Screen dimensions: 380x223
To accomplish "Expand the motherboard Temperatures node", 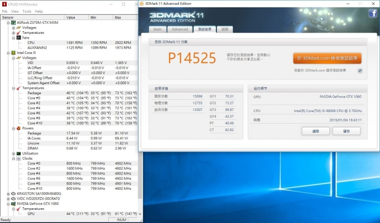I will click(x=13, y=33).
